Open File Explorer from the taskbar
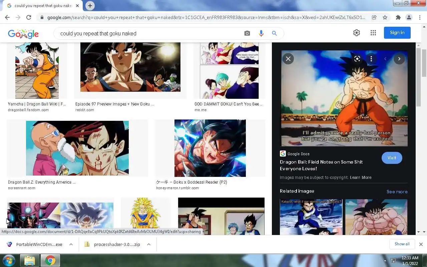 [30, 260]
